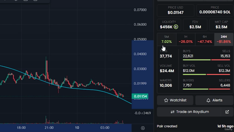
Task: Click the FDV $2.5M box
Action: tap(195, 25)
